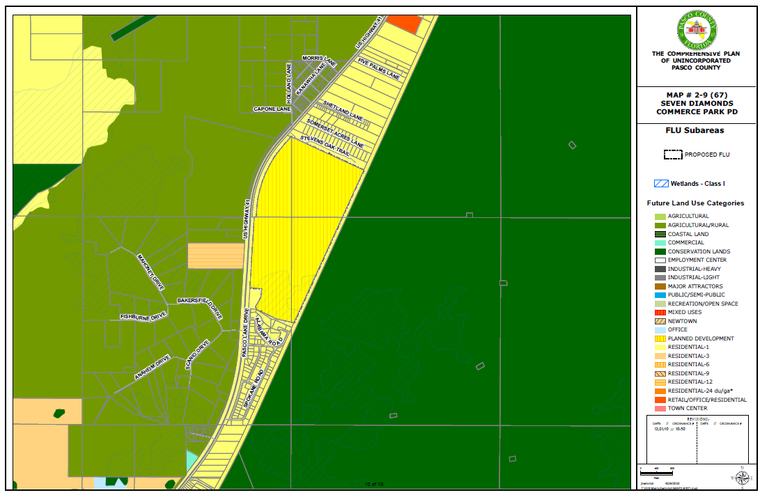Screen dimensions: 760x495
Task: Click the Residential-3 legend swatch
Action: click(658, 356)
